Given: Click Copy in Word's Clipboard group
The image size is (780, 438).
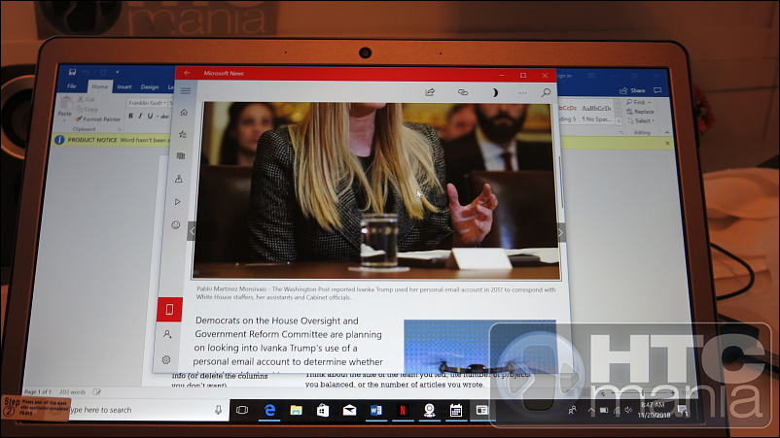Looking at the screenshot, I should click(88, 109).
